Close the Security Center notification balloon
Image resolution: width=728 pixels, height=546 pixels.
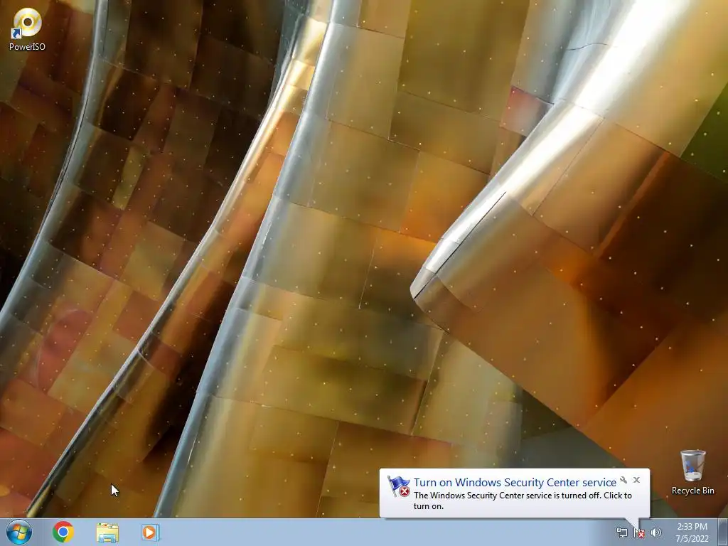pyautogui.click(x=636, y=480)
